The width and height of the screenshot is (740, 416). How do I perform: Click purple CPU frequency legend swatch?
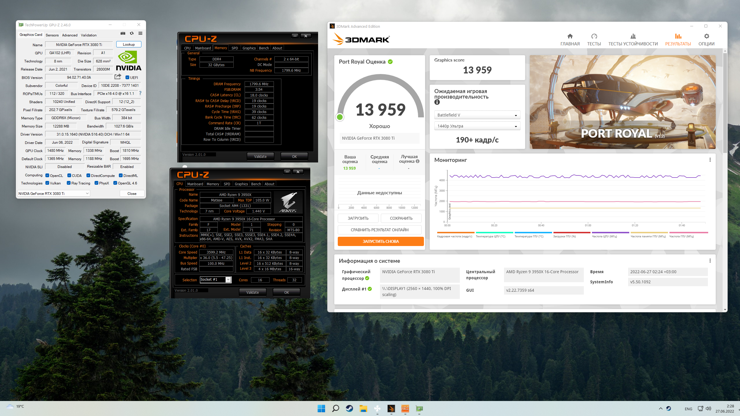tap(610, 232)
